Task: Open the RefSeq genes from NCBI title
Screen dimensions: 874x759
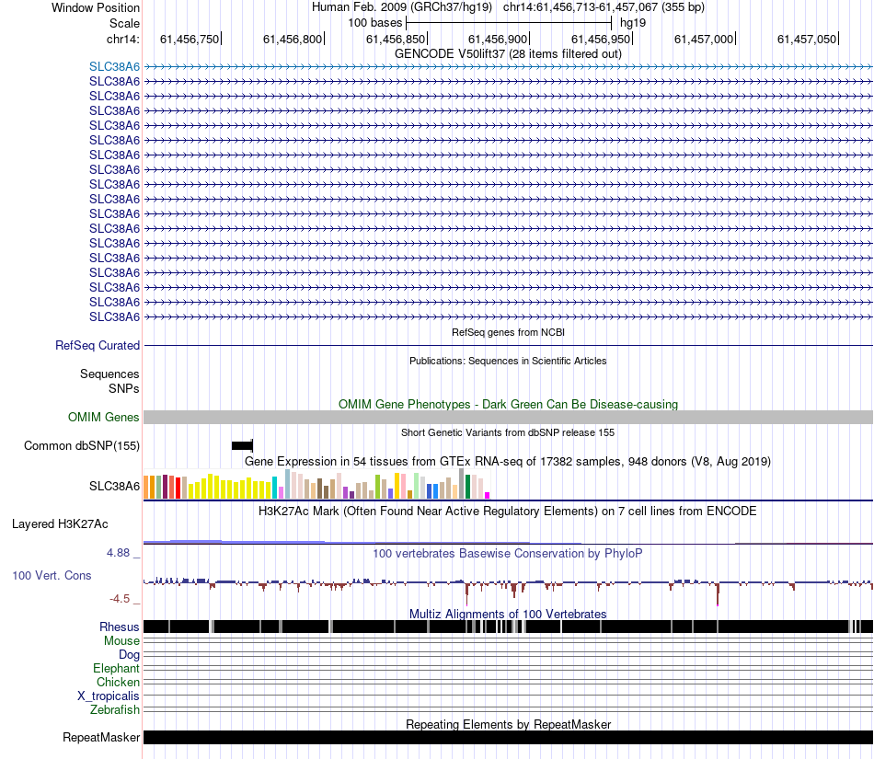Action: coord(508,332)
